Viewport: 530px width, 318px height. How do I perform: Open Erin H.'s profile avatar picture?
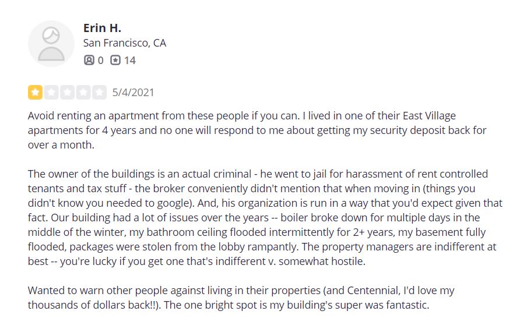click(x=51, y=44)
